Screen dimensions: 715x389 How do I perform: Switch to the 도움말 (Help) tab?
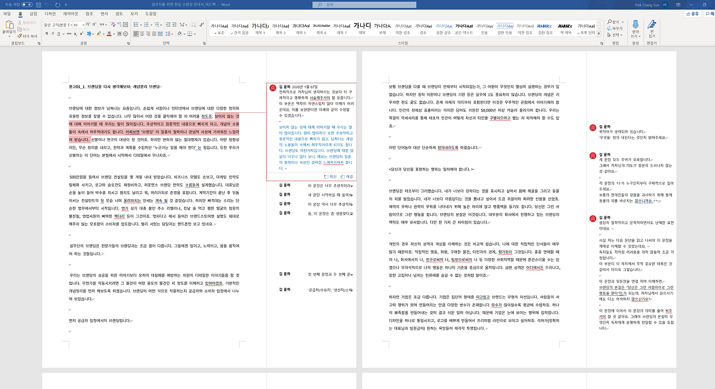coord(151,13)
